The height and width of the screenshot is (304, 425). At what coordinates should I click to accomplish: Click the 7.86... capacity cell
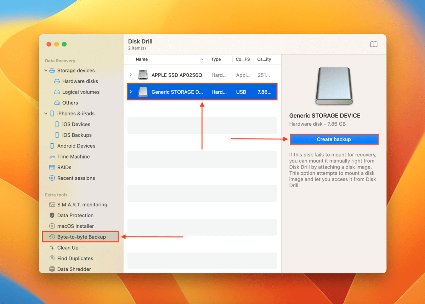(265, 92)
